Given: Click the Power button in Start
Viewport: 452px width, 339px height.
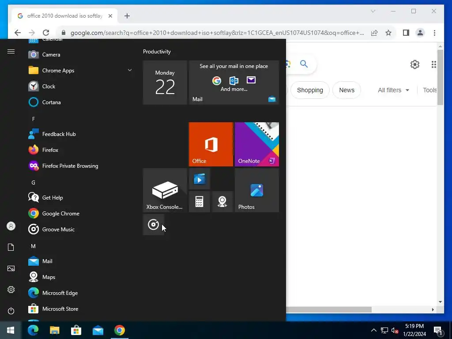Looking at the screenshot, I should [11, 311].
